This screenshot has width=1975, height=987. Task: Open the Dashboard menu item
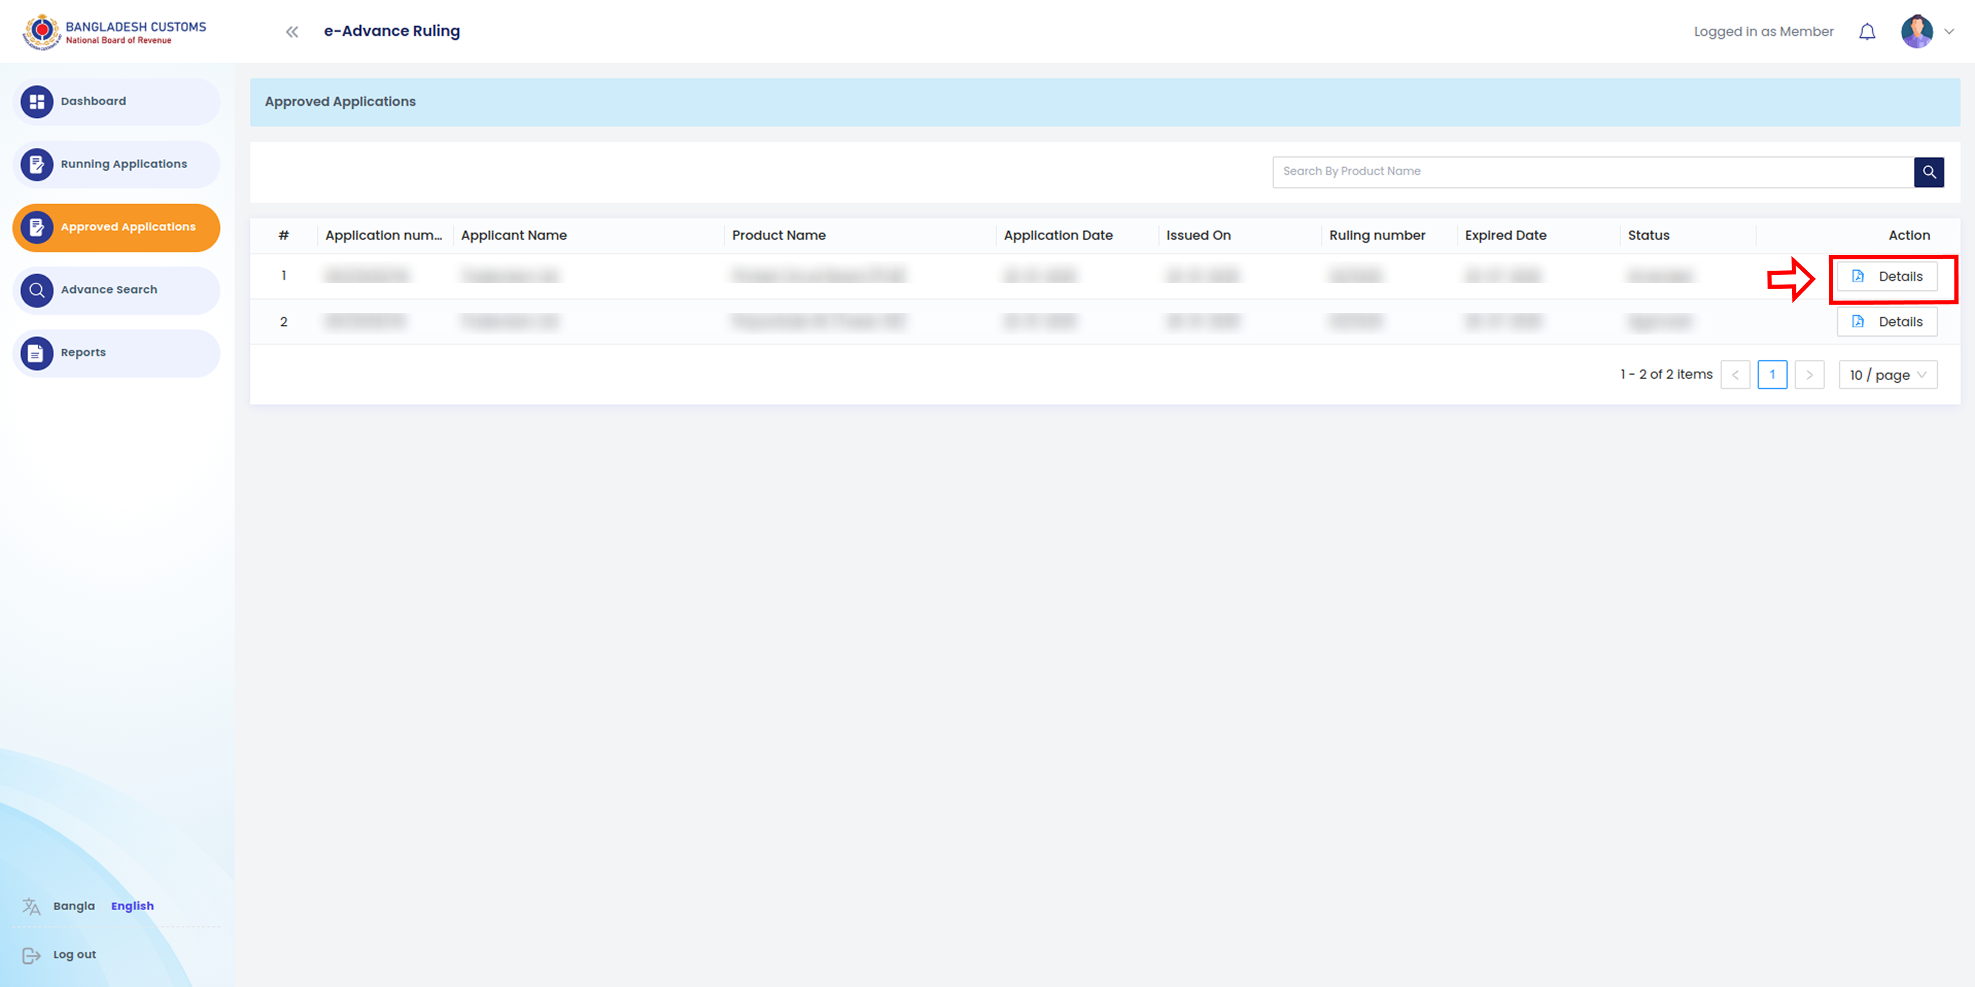click(116, 101)
